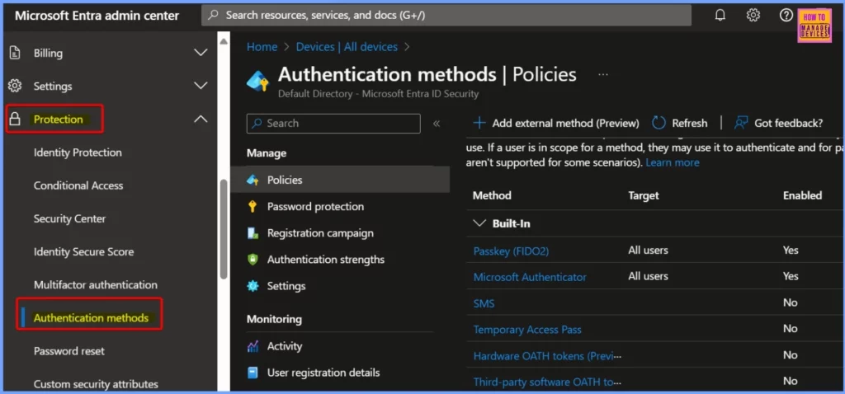
Task: Expand the Settings section chevron in sidebar
Action: (201, 86)
